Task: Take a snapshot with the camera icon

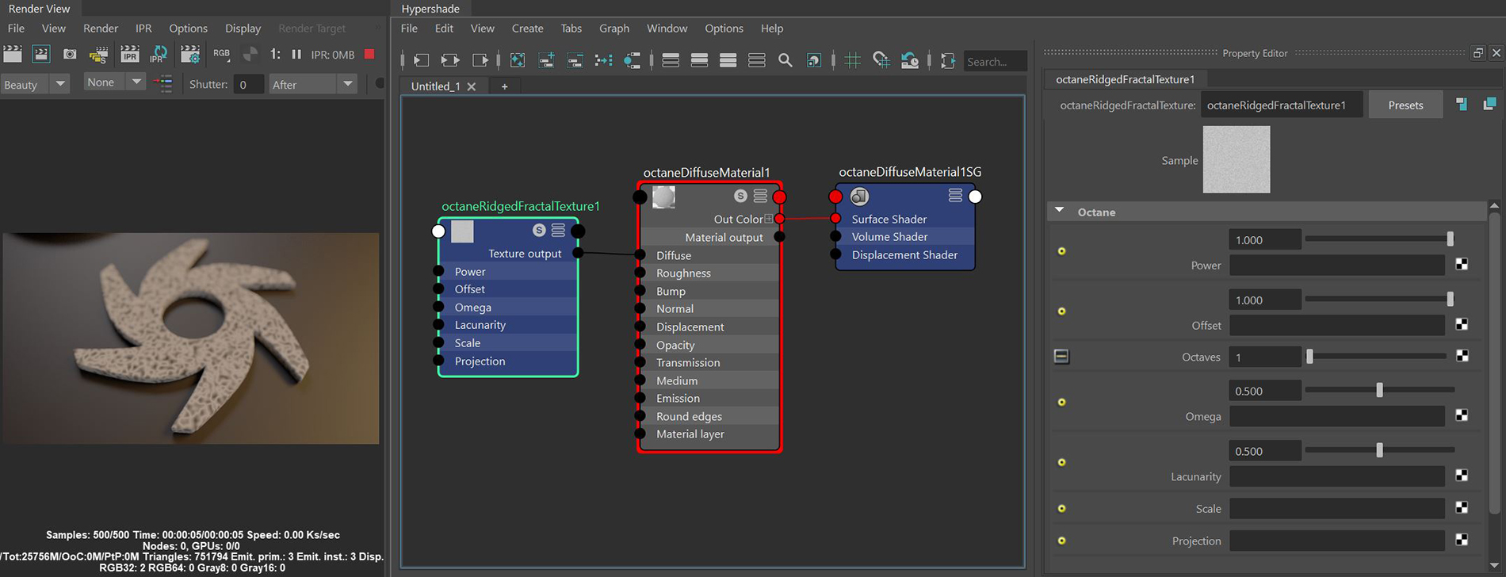Action: click(x=70, y=54)
